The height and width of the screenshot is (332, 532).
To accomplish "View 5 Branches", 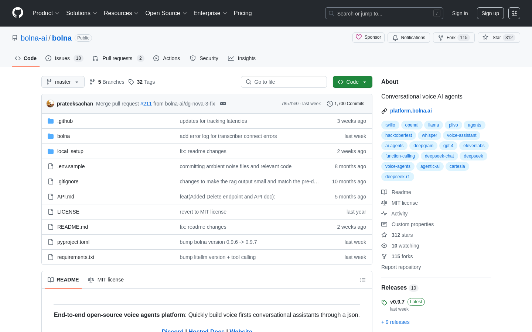I will click(x=107, y=82).
